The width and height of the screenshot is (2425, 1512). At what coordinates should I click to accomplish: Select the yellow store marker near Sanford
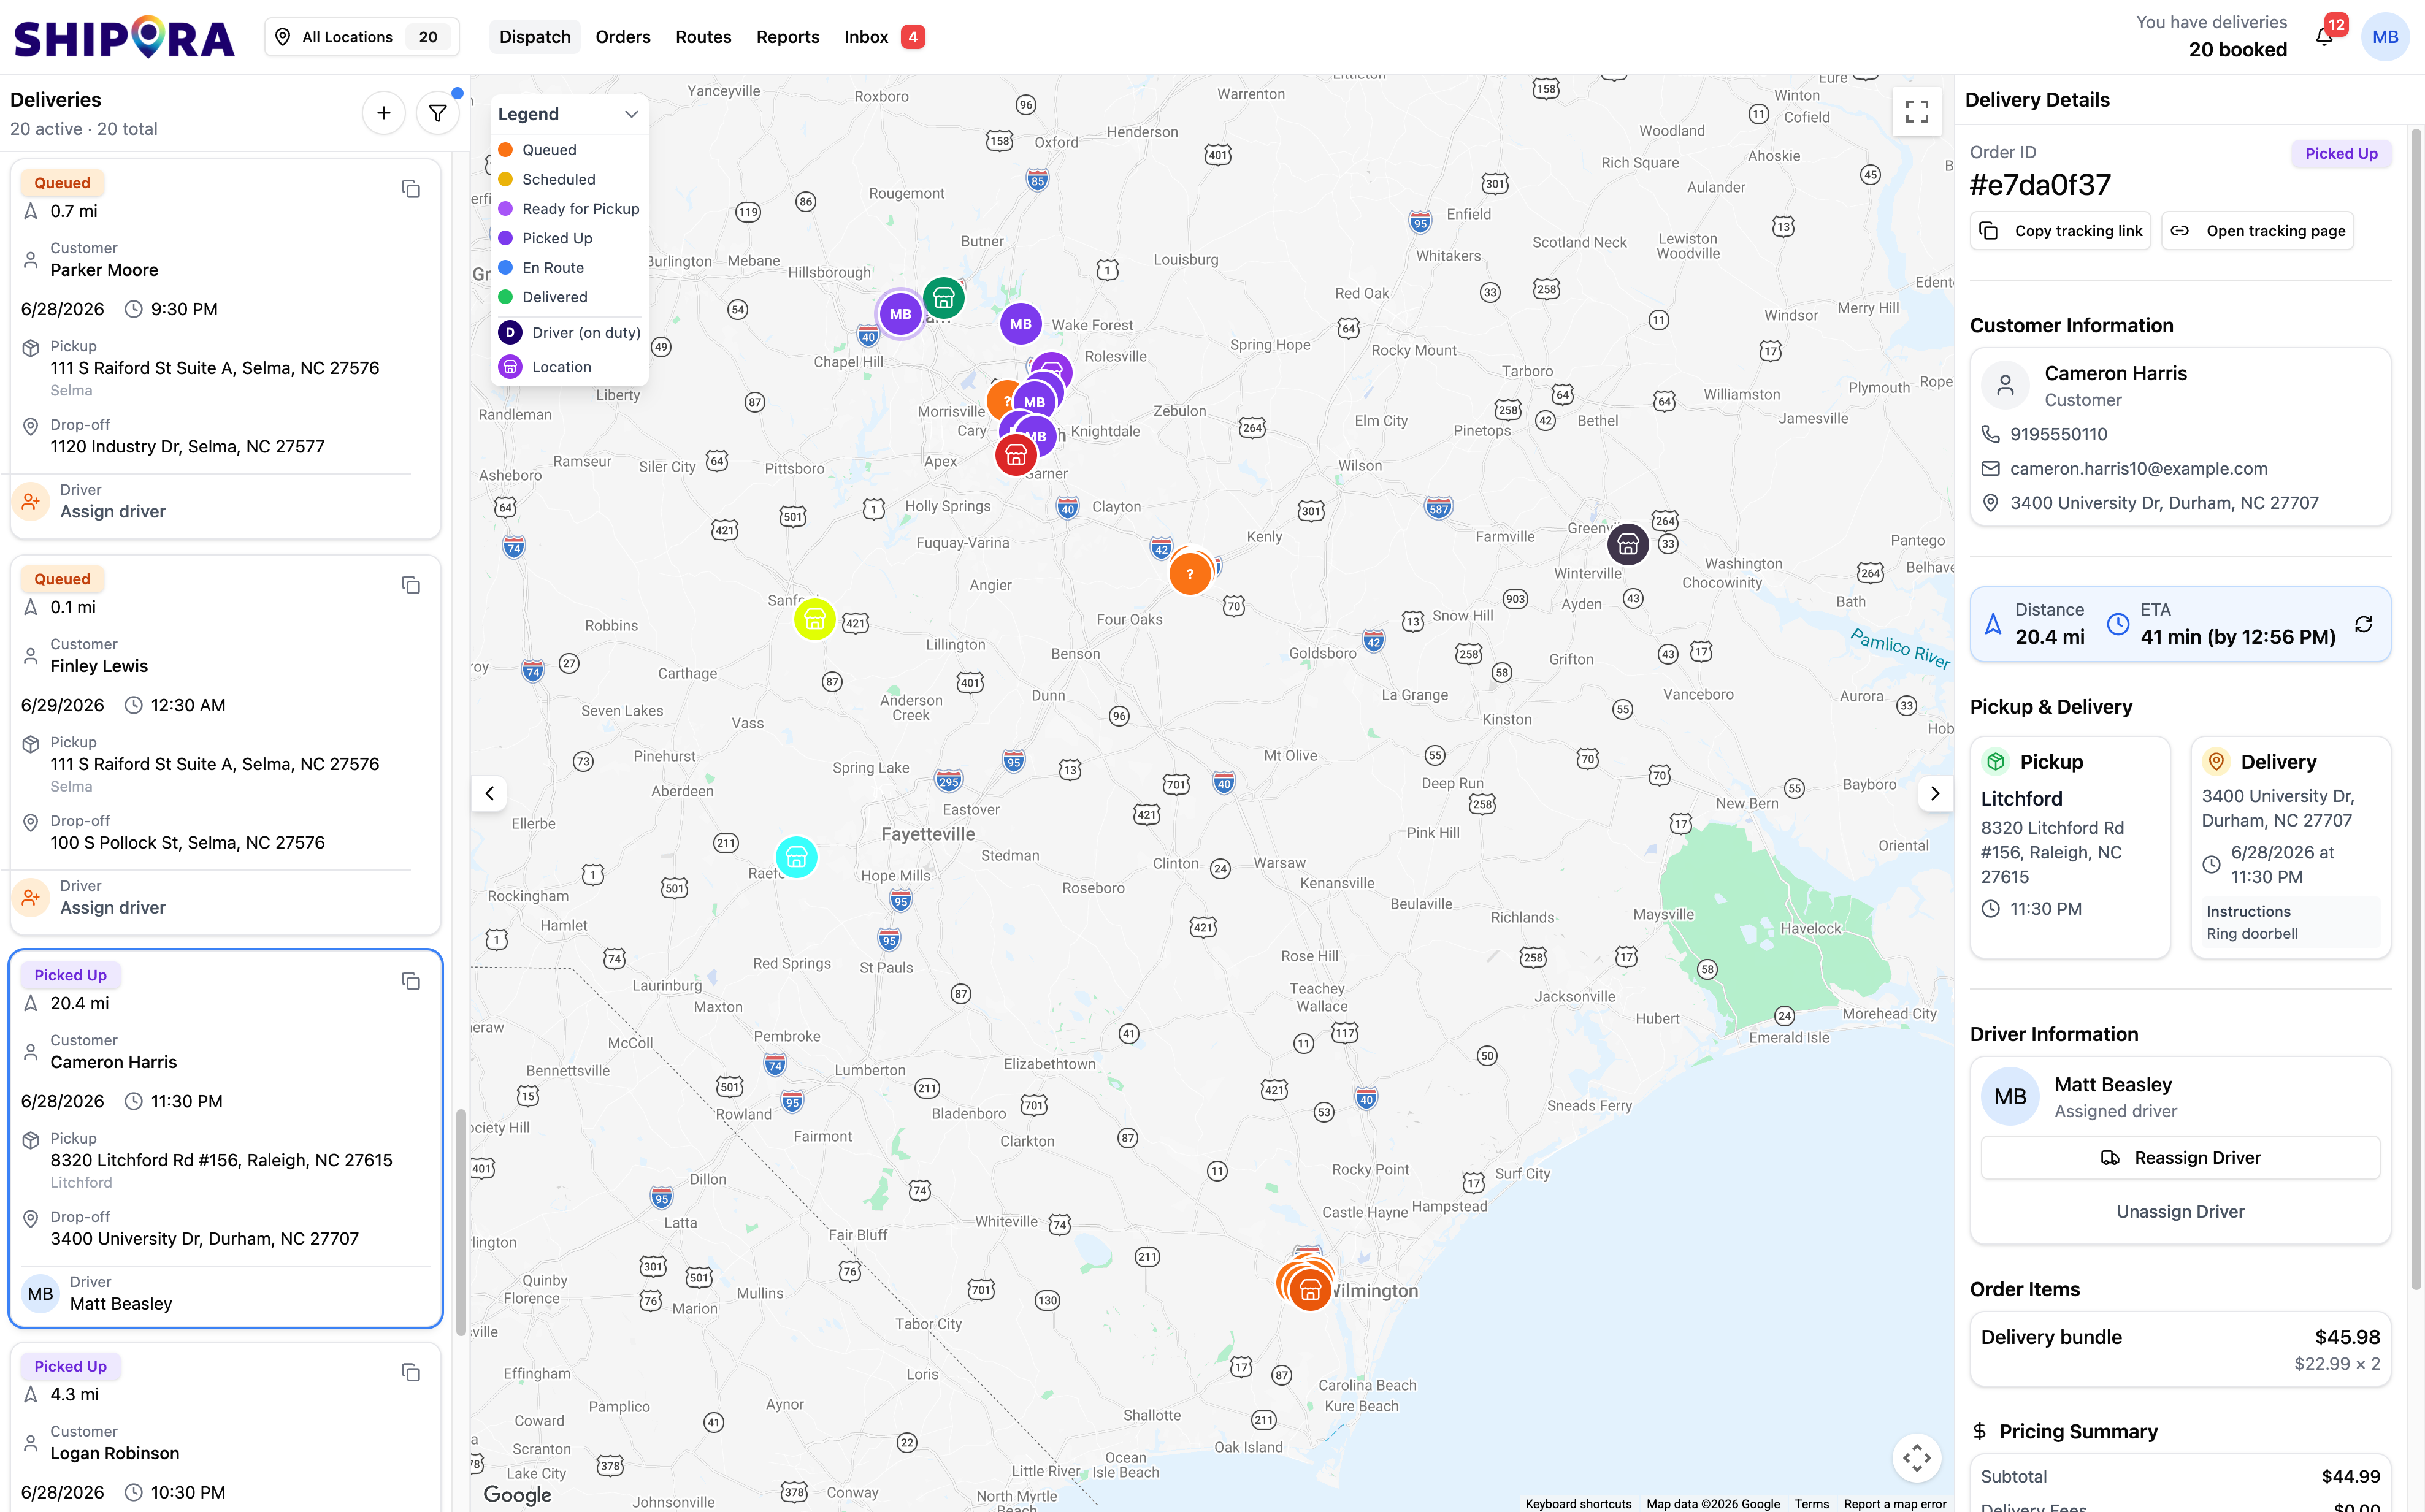click(815, 619)
